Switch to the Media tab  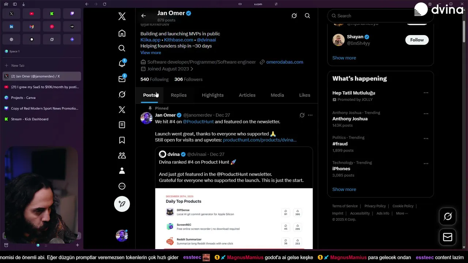(x=277, y=95)
